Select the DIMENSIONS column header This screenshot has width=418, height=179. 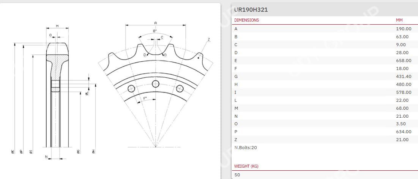pyautogui.click(x=247, y=20)
